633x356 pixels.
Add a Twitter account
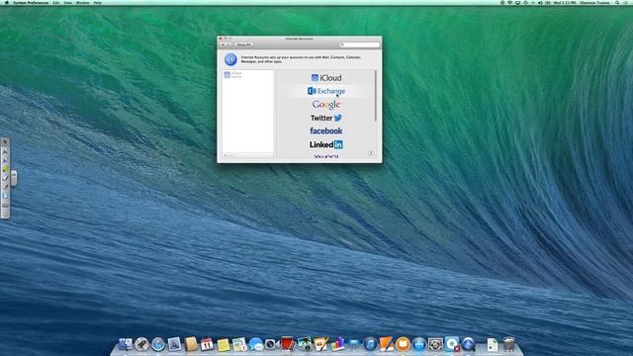[326, 118]
